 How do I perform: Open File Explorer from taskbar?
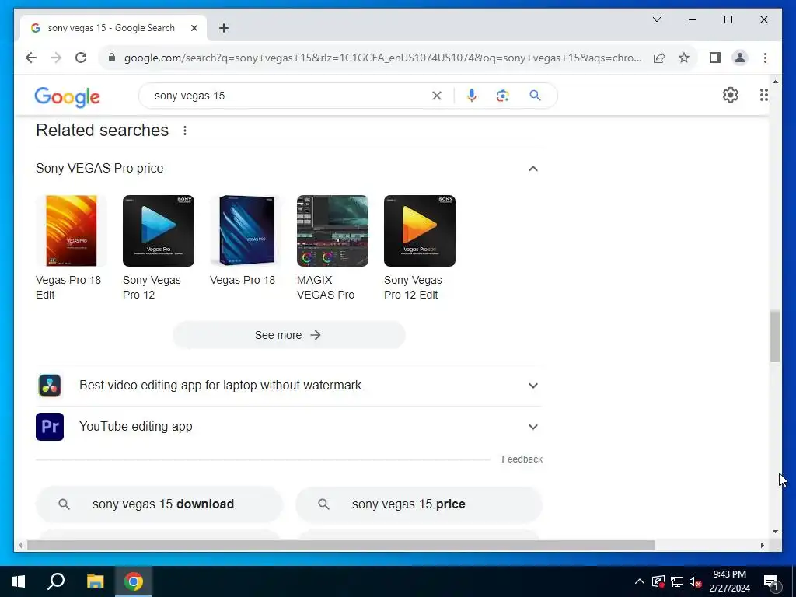click(x=95, y=581)
